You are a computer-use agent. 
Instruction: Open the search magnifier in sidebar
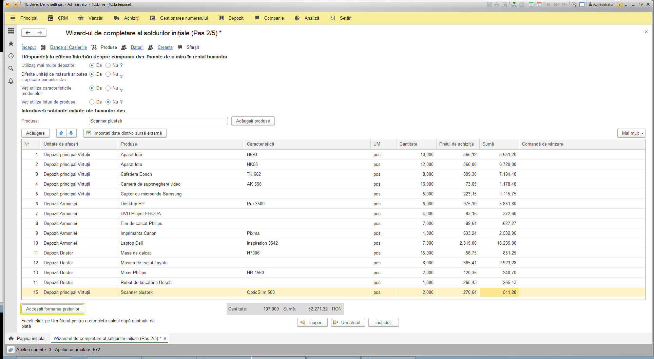pyautogui.click(x=11, y=68)
